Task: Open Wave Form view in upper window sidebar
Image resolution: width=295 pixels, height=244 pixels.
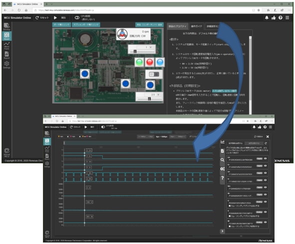Action: pyautogui.click(x=7, y=46)
